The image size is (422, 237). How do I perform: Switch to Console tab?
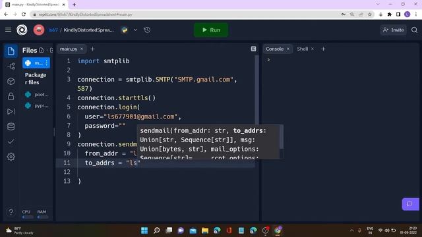(x=274, y=49)
